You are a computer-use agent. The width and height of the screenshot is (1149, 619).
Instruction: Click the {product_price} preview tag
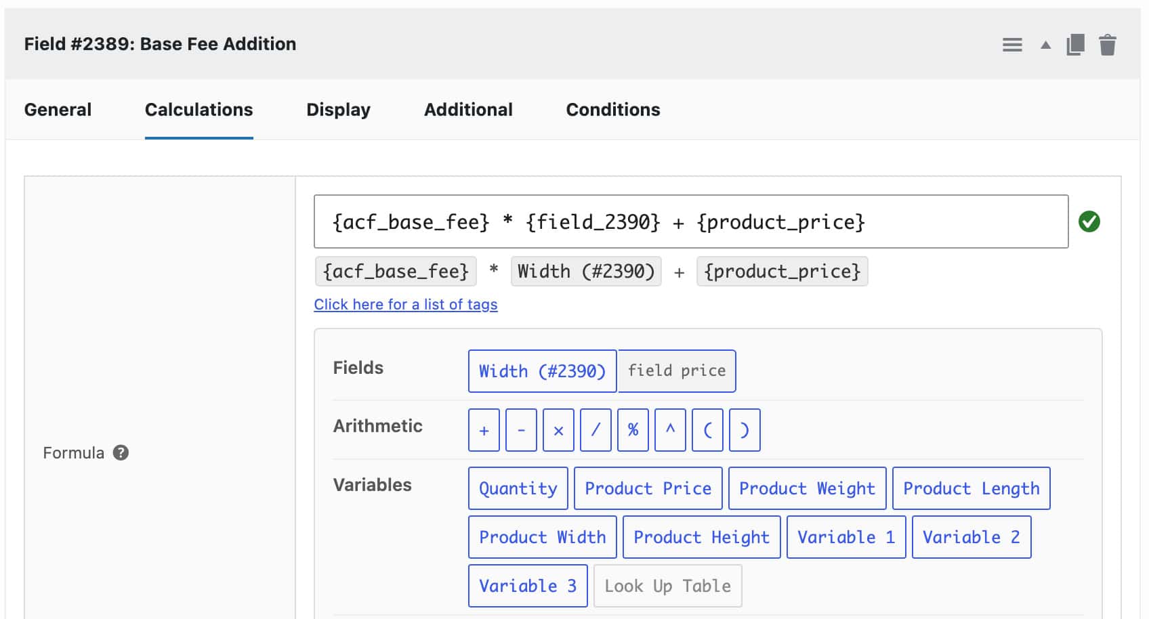(782, 272)
